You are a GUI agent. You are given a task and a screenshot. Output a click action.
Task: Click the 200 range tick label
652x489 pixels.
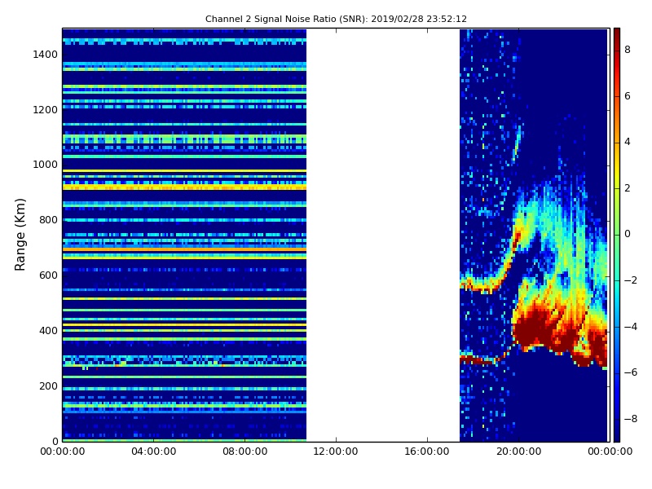pyautogui.click(x=48, y=385)
